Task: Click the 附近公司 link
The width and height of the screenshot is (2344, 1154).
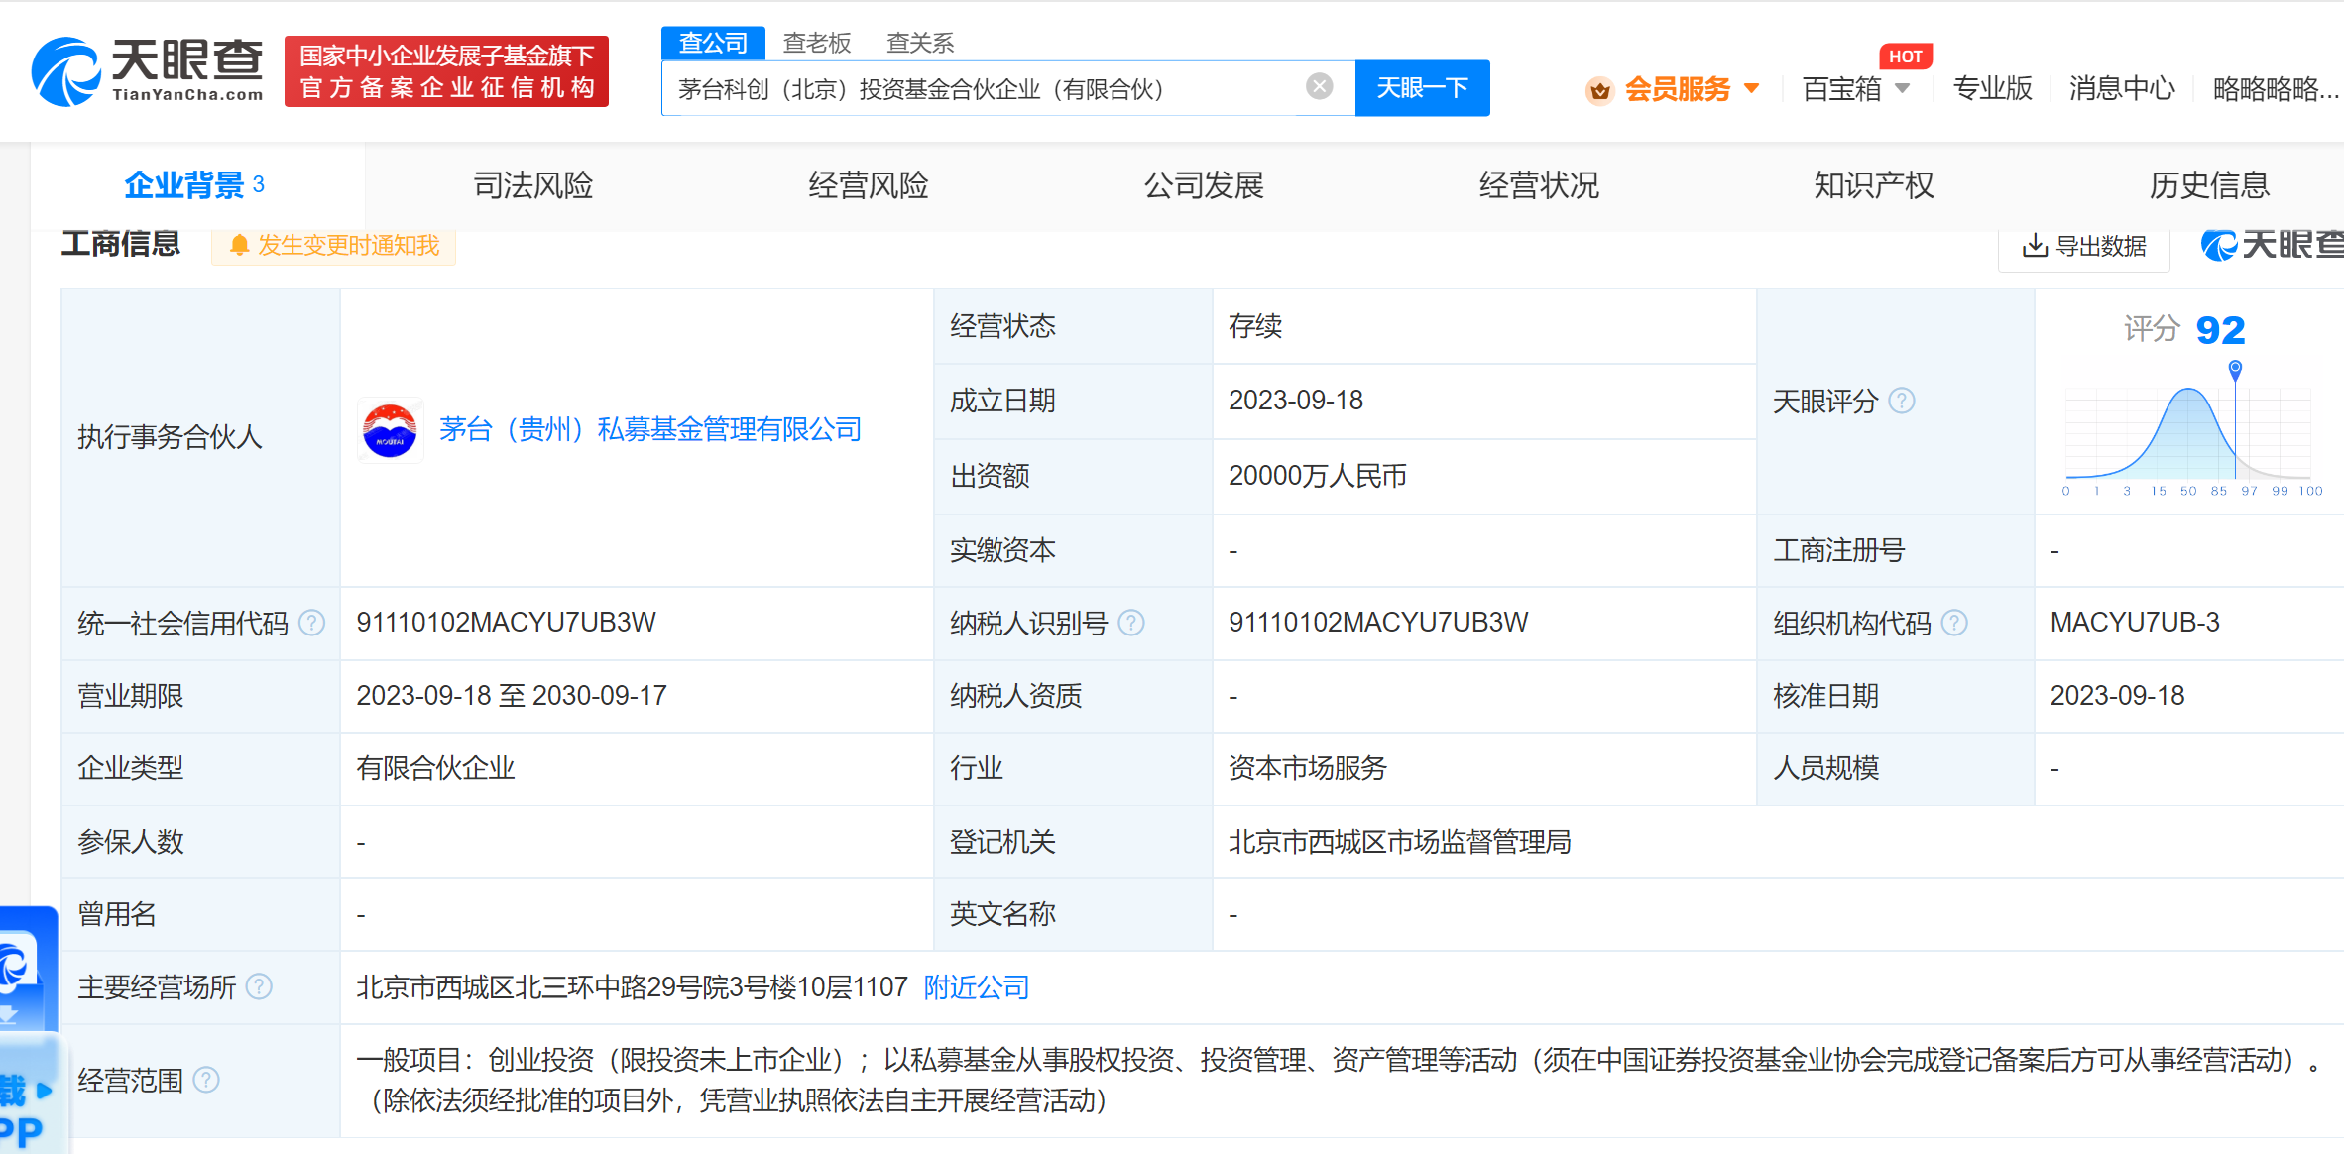Action: (x=977, y=987)
